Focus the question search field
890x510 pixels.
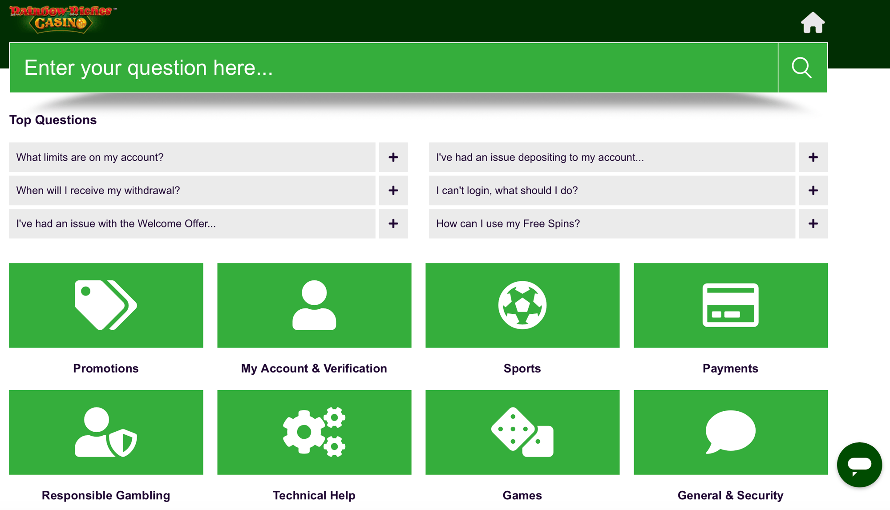(x=394, y=68)
